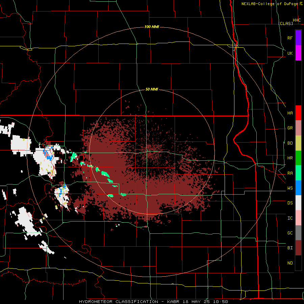Pick the brown BI legend swatch
This screenshot has width=304, height=304.
[x=298, y=248]
